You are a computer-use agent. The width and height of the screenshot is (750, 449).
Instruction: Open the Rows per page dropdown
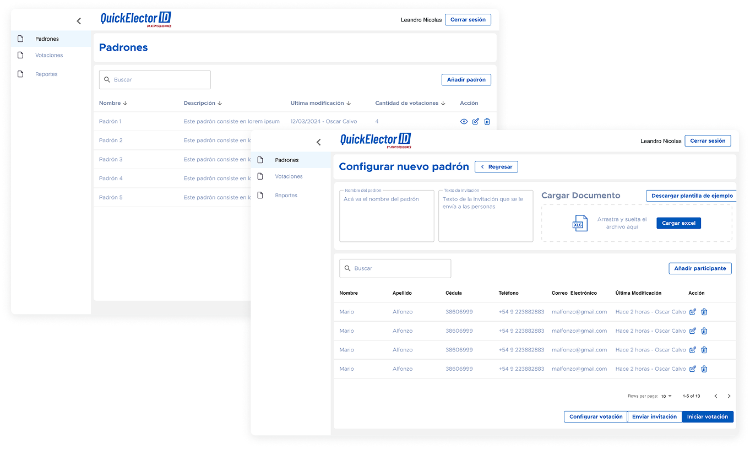[x=666, y=396]
